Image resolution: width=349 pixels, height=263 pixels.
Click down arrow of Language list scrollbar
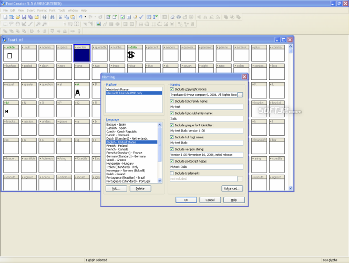(160, 180)
